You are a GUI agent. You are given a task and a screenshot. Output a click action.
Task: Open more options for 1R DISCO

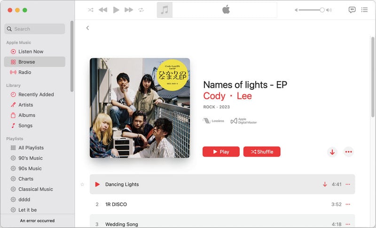pos(348,205)
